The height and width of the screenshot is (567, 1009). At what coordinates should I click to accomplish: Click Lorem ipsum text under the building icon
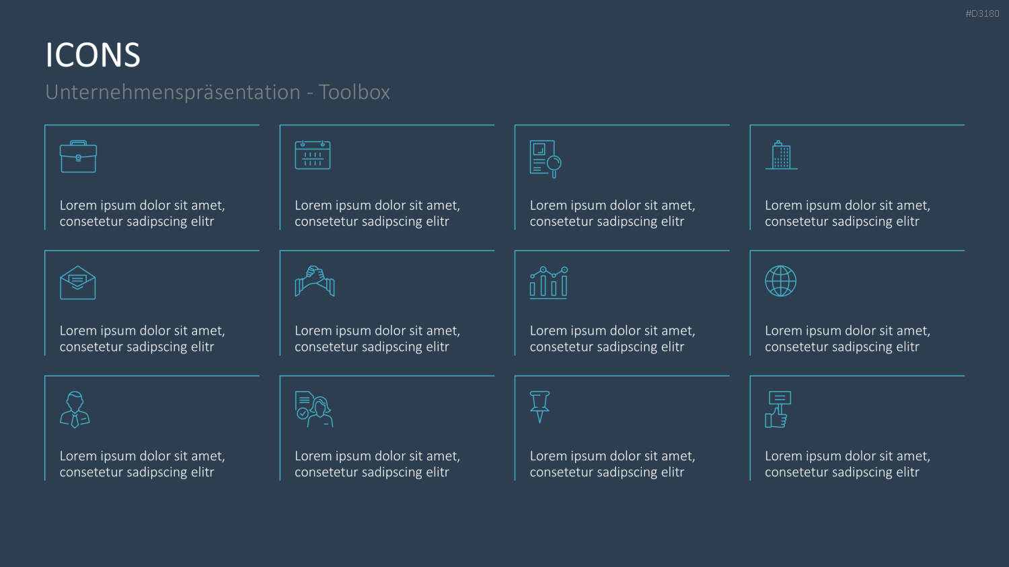(848, 214)
